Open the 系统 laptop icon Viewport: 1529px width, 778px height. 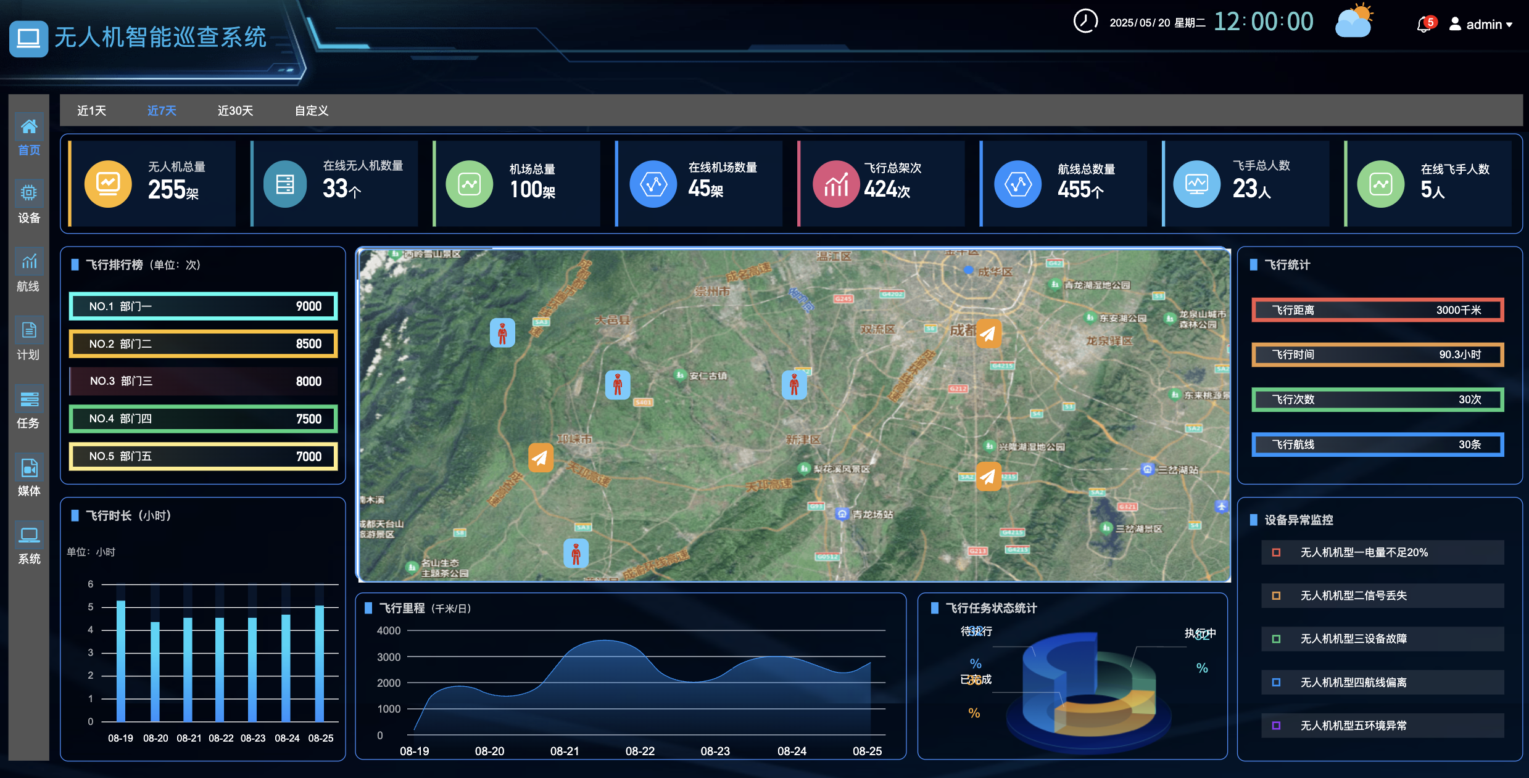pyautogui.click(x=28, y=535)
